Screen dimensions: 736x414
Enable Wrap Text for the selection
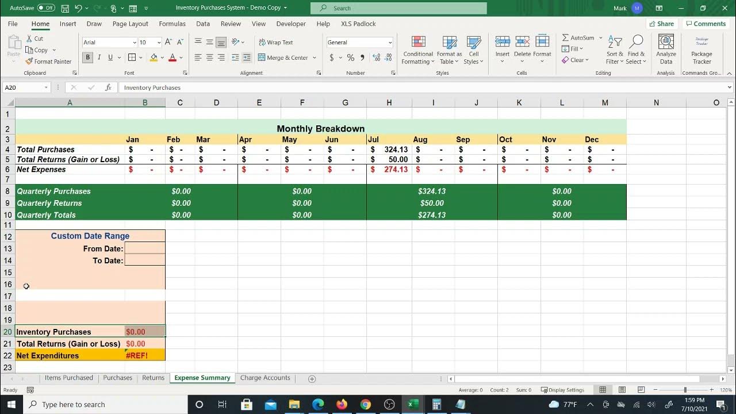[277, 42]
